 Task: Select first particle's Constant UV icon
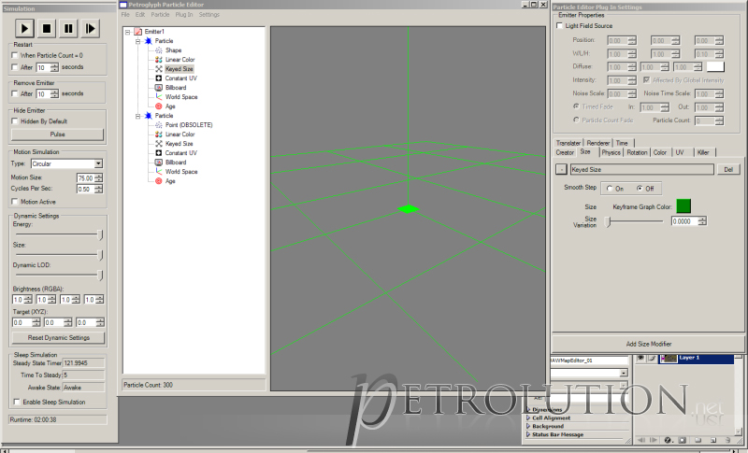[159, 78]
